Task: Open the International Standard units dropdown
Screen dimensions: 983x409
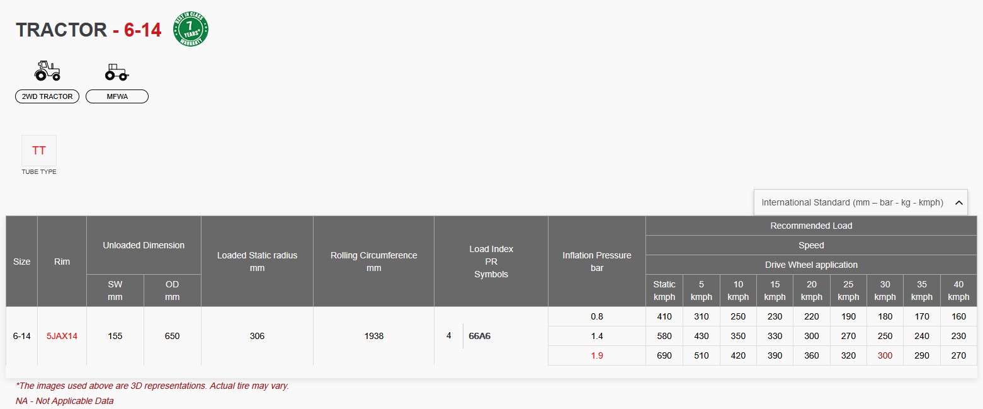Action: coord(852,202)
